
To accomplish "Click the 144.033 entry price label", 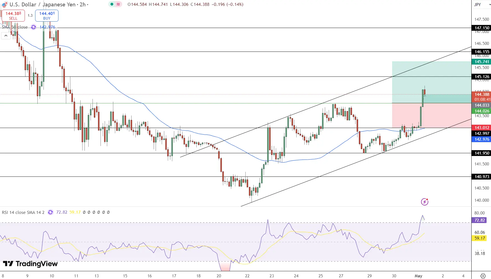I will 481,105.
